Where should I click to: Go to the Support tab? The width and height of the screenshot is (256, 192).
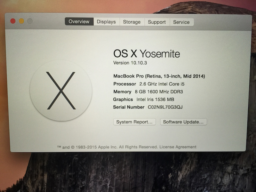pos(157,22)
